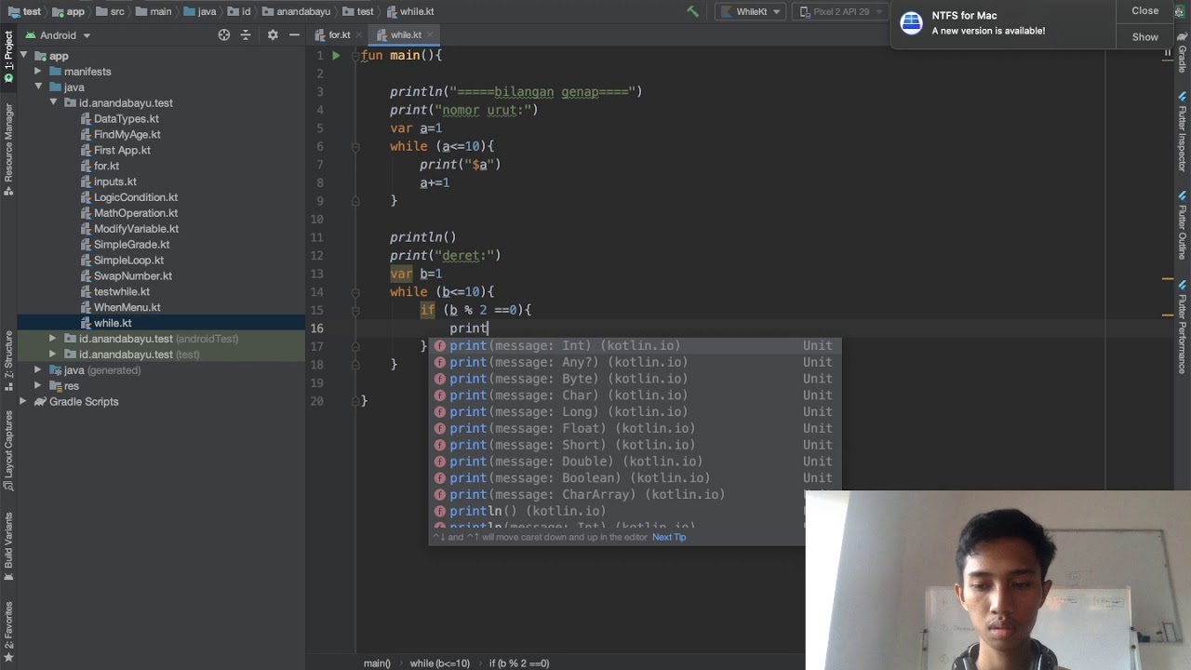Choose print(message: Any?) completion
Image resolution: width=1191 pixels, height=670 pixels.
point(635,362)
